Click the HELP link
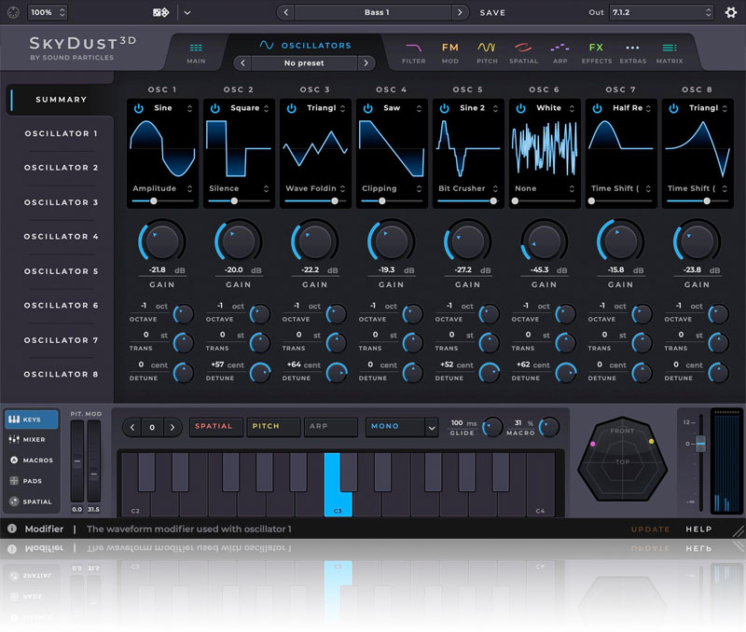Screen dimensions: 746x632 tap(698, 529)
